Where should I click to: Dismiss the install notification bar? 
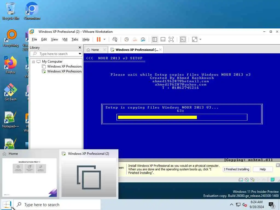pyautogui.click(x=278, y=165)
